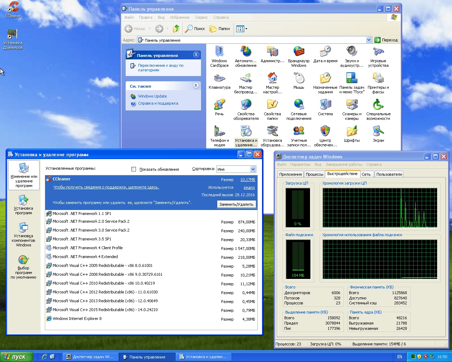The width and height of the screenshot is (452, 362).
Task: Click the пуск Start button
Action: (x=17, y=357)
